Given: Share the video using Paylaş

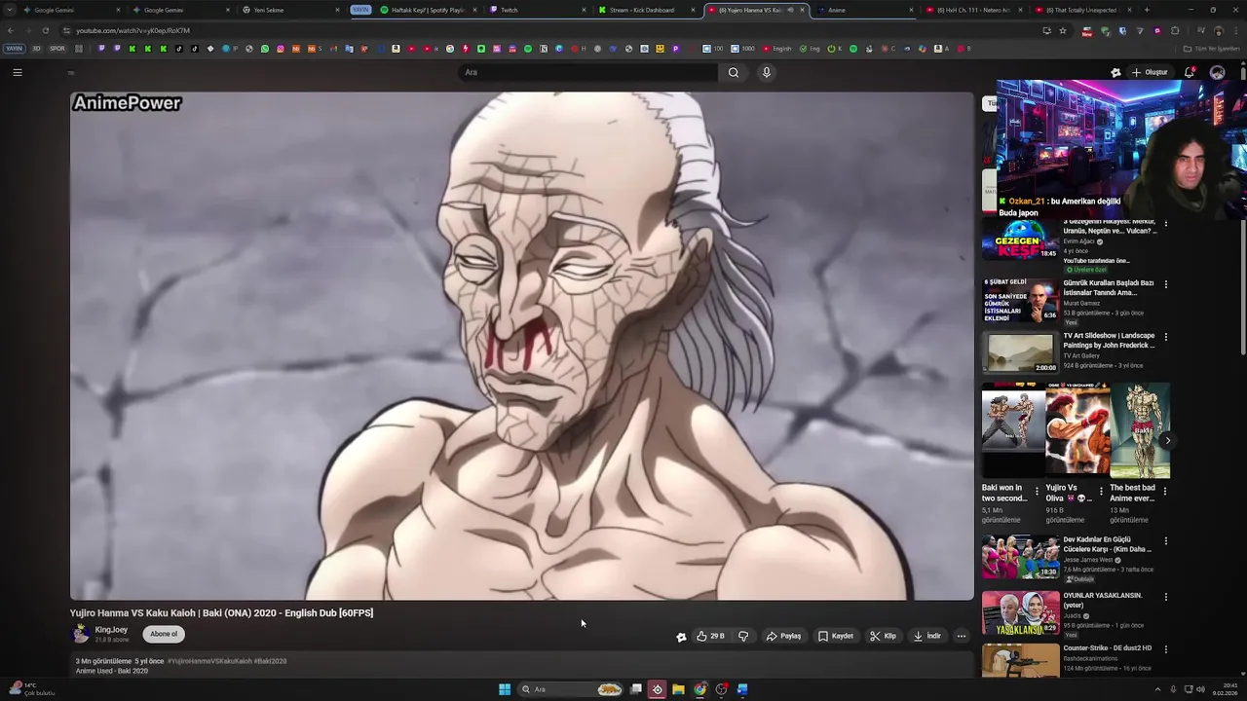Looking at the screenshot, I should click(x=783, y=636).
